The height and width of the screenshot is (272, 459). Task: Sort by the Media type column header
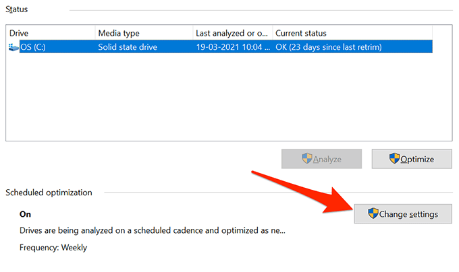click(143, 33)
